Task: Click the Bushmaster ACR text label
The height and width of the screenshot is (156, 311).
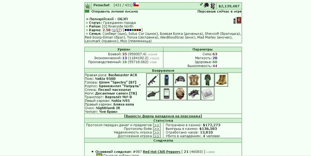Action: tap(123, 75)
